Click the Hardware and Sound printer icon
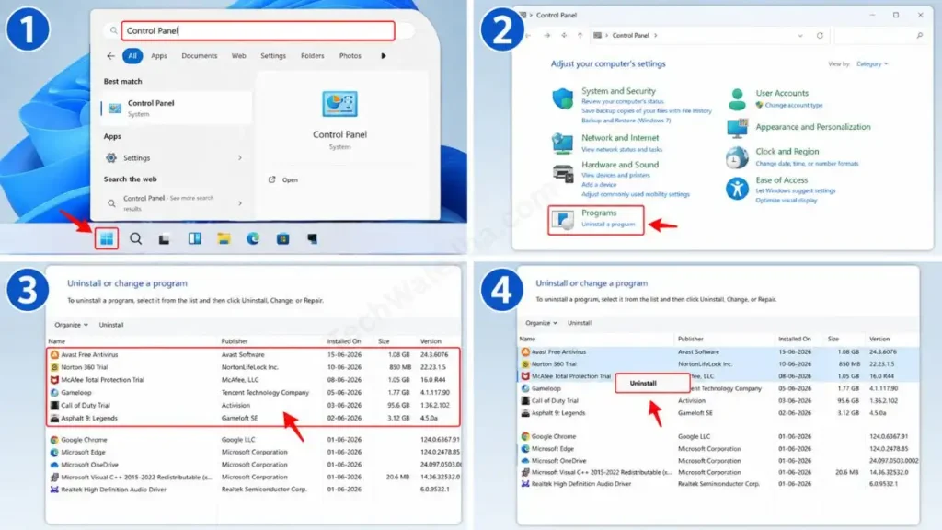 (563, 174)
